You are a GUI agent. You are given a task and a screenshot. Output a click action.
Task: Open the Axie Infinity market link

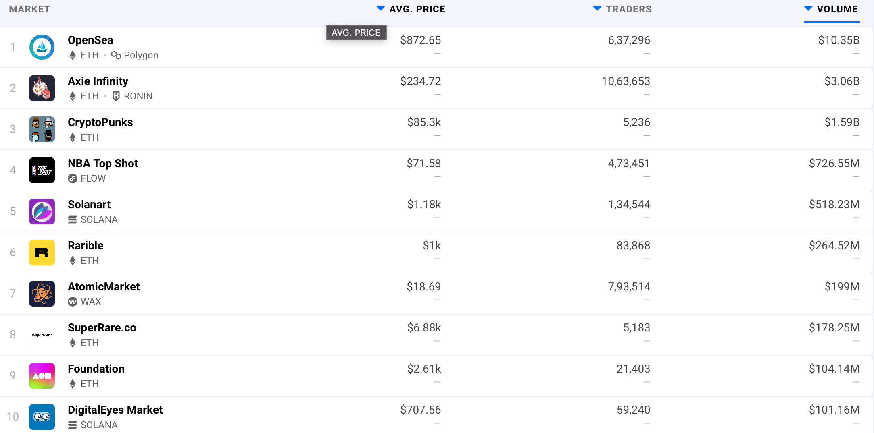pos(98,81)
